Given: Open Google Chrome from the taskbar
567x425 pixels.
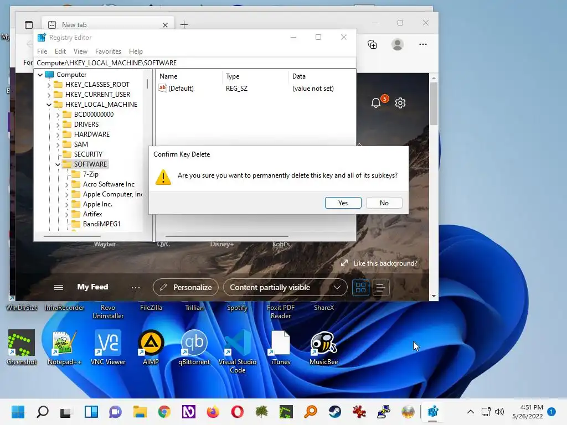Looking at the screenshot, I should tap(164, 412).
